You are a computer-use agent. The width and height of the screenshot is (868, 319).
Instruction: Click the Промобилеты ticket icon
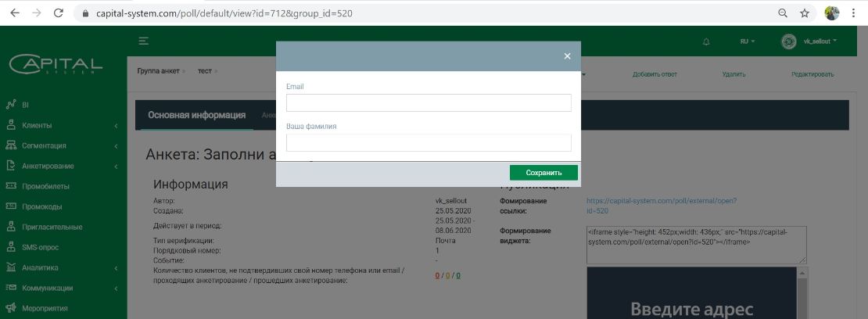click(10, 186)
